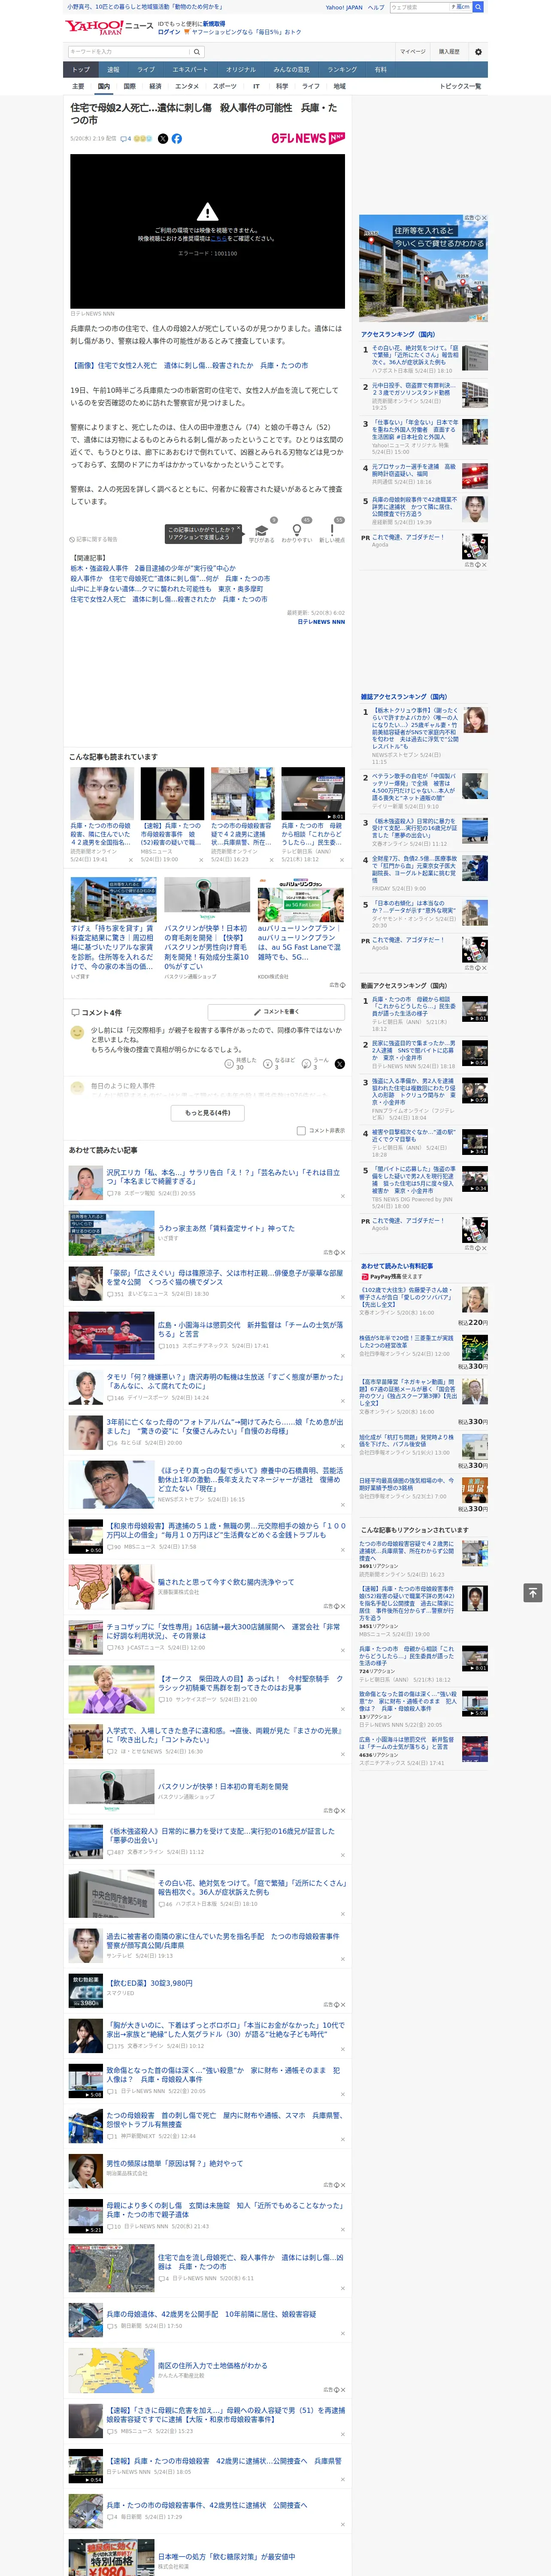Select the ライブ tab in main navigation

[x=146, y=70]
